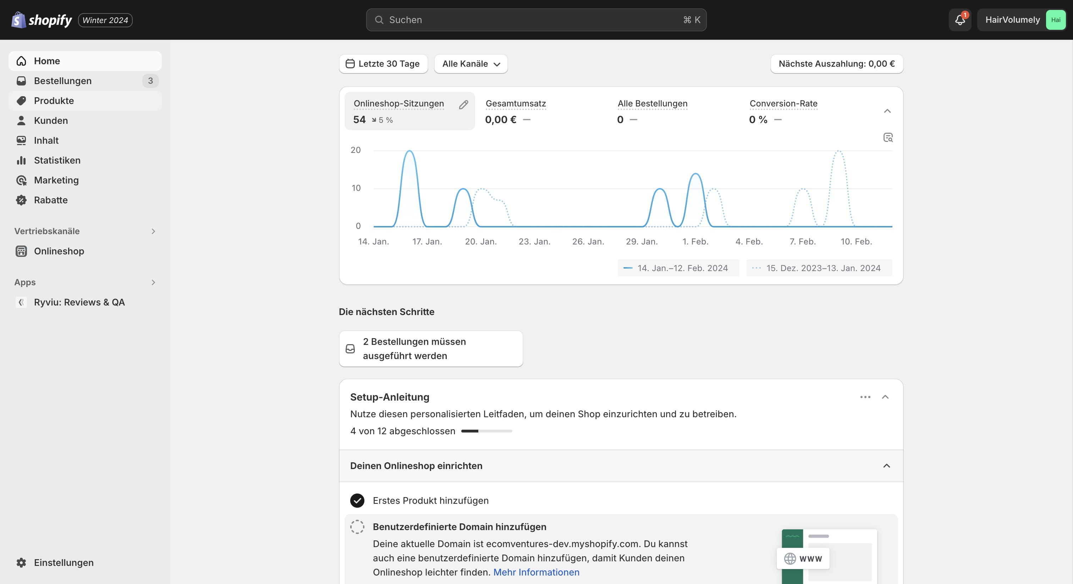
Task: Click the notification bell icon
Action: click(960, 20)
